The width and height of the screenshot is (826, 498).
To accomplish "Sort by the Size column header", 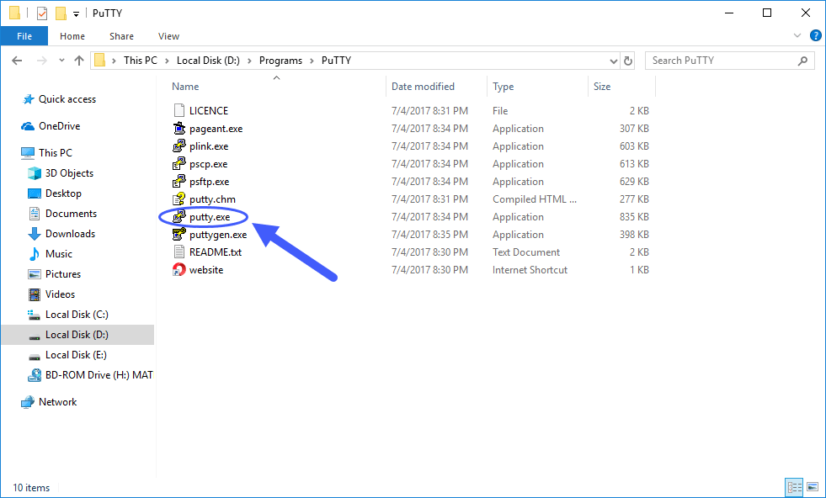I will pyautogui.click(x=602, y=87).
